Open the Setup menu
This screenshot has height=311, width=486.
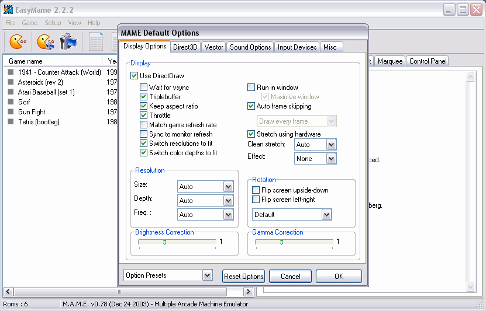coord(53,23)
